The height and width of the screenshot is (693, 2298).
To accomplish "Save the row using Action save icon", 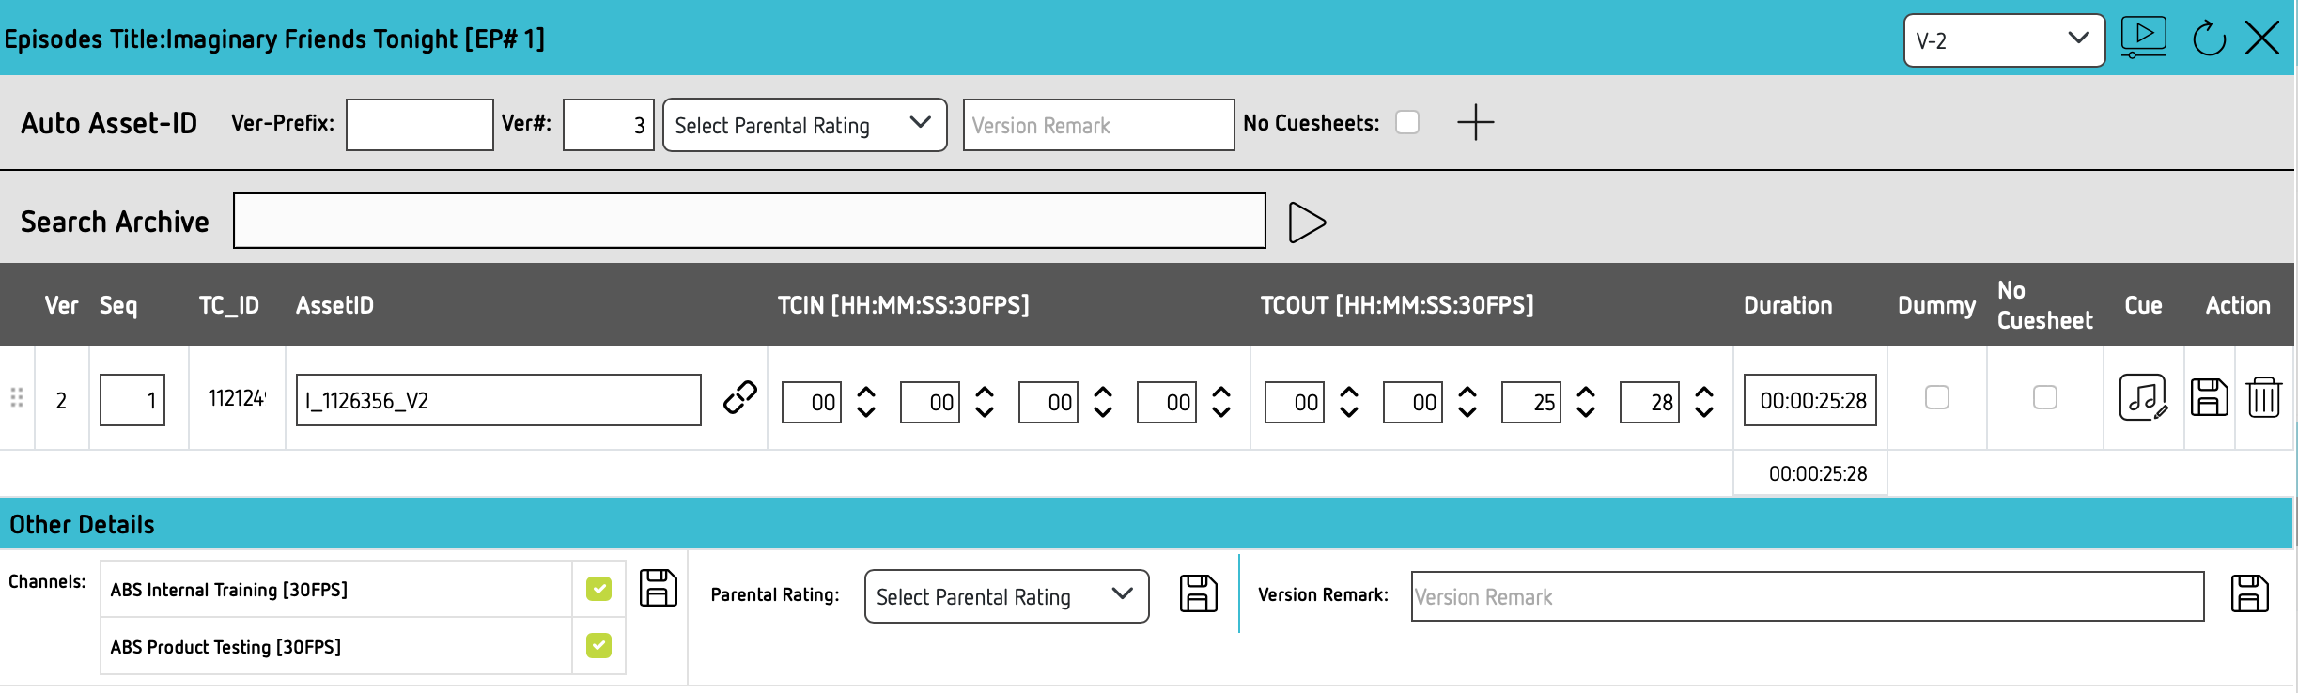I will (2209, 397).
